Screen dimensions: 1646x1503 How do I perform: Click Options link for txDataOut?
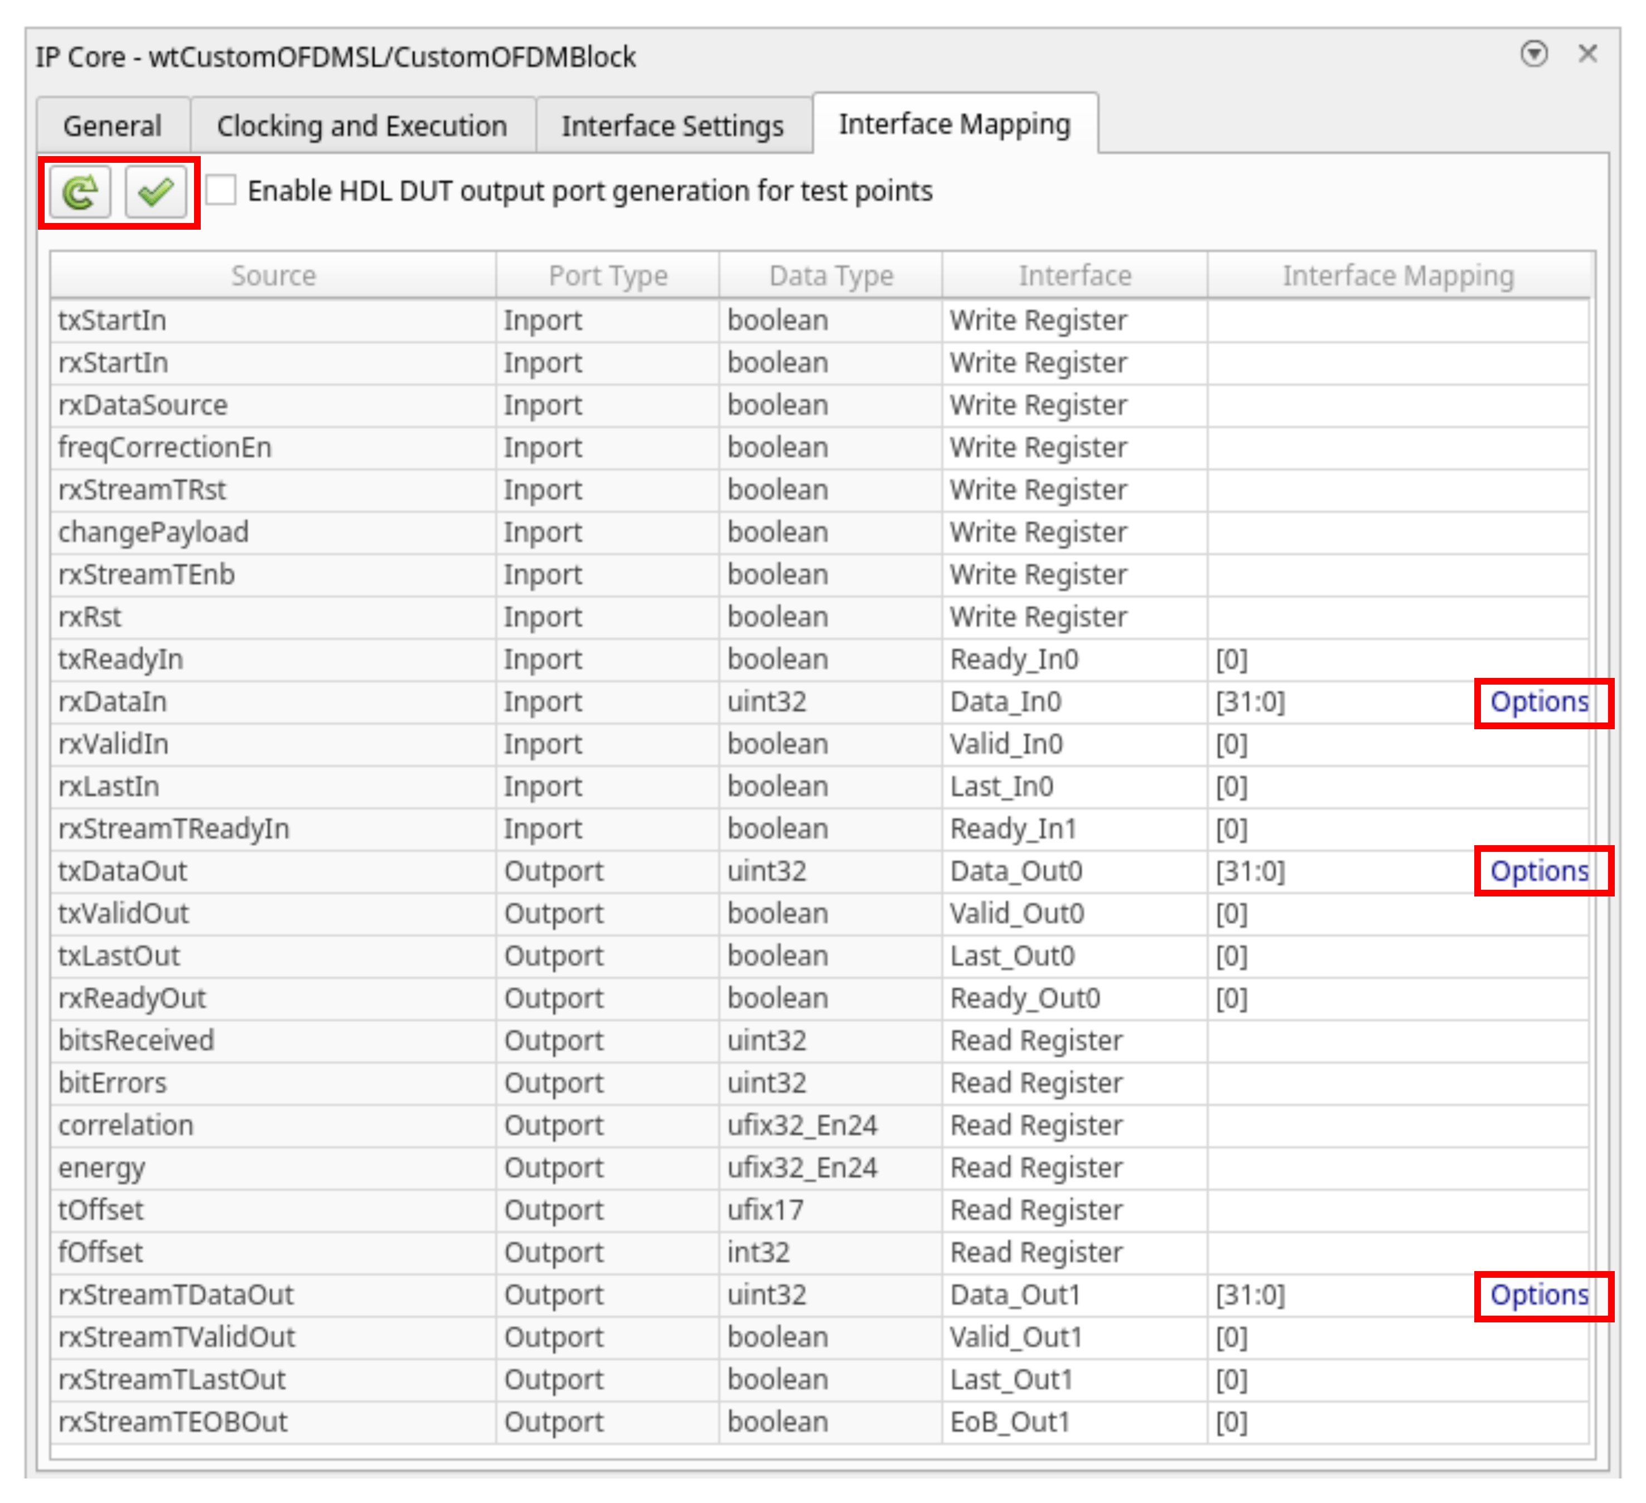[1540, 870]
